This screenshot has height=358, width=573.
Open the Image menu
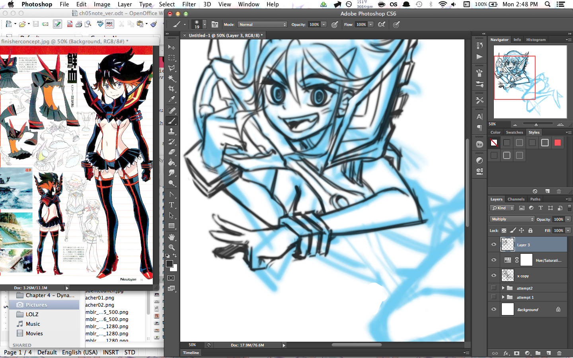(x=102, y=4)
